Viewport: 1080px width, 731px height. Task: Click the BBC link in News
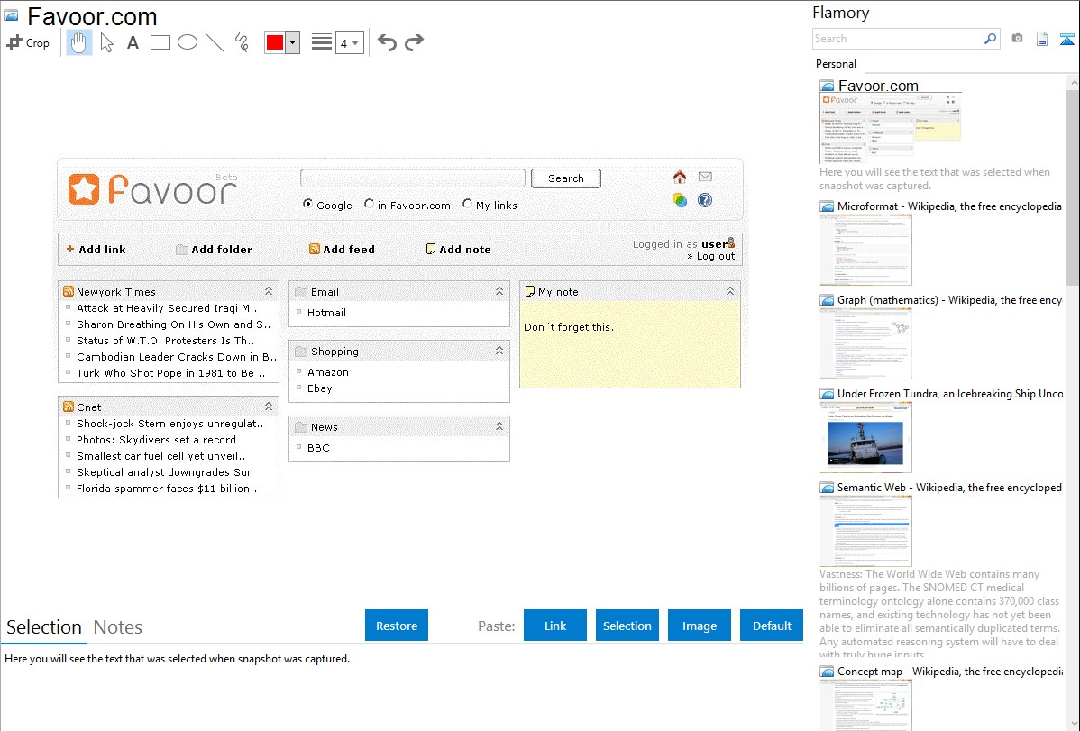[x=318, y=448]
